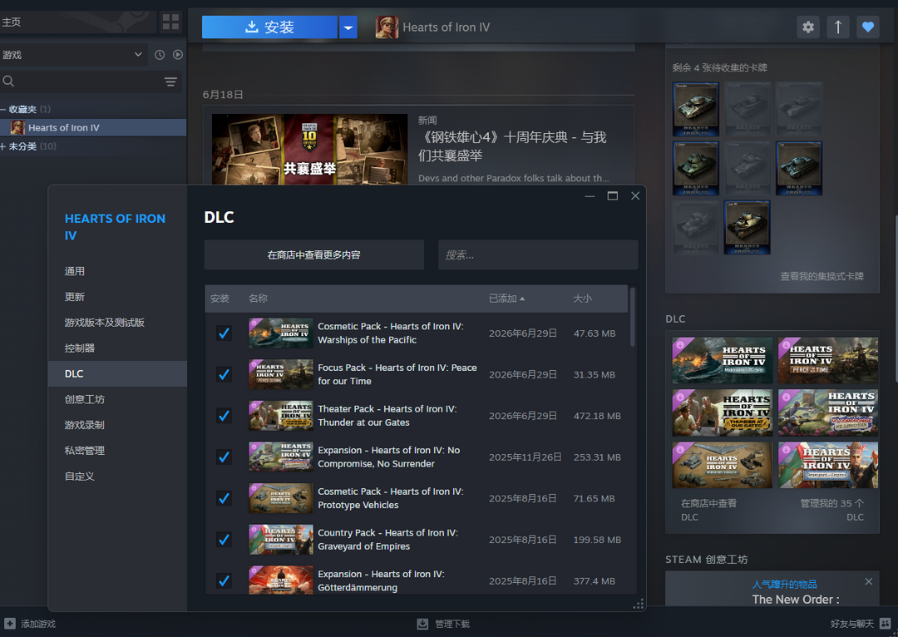
Task: Open the install options dropdown arrow
Action: point(348,27)
